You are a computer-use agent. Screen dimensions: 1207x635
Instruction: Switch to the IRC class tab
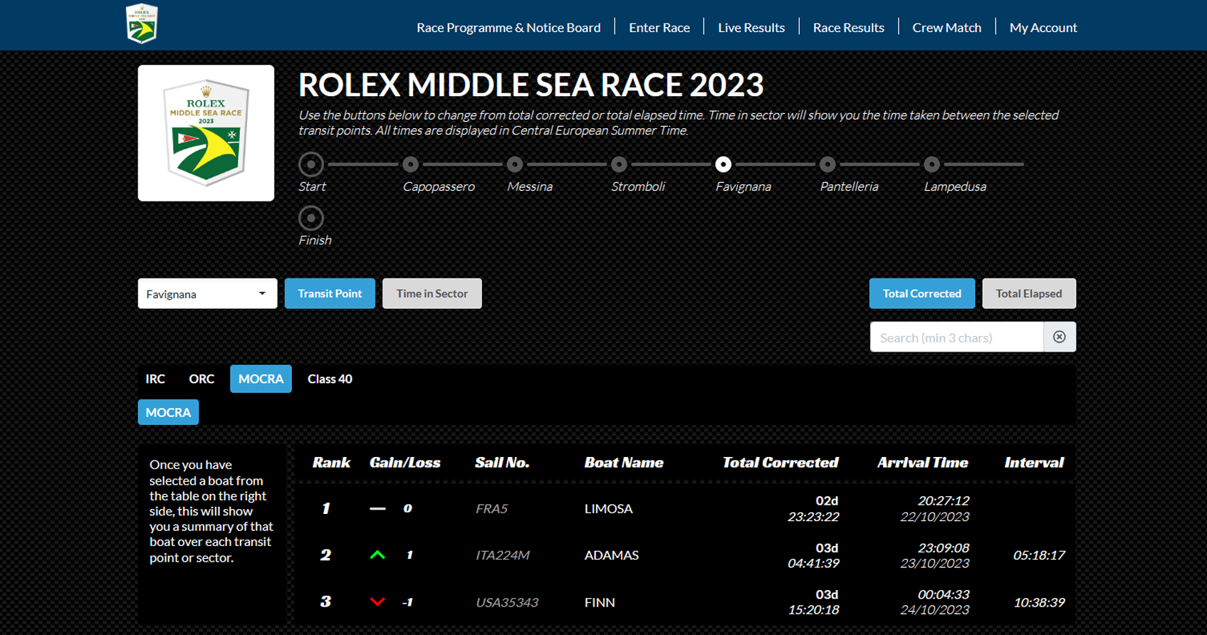coord(155,379)
